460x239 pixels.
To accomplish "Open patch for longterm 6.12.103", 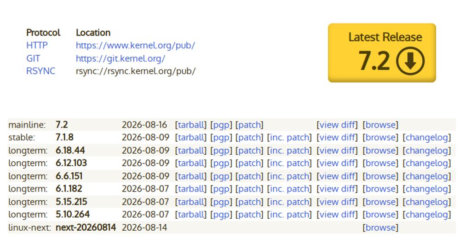I will (249, 163).
